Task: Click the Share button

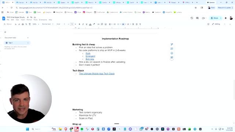Action: [x=214, y=18]
